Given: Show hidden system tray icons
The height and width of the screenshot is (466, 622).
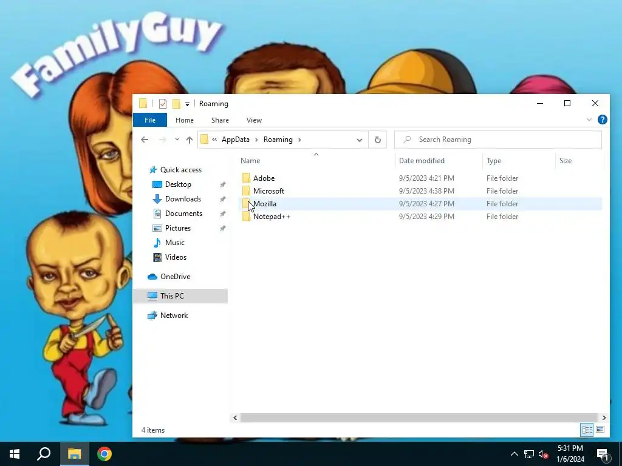Looking at the screenshot, I should [514, 454].
